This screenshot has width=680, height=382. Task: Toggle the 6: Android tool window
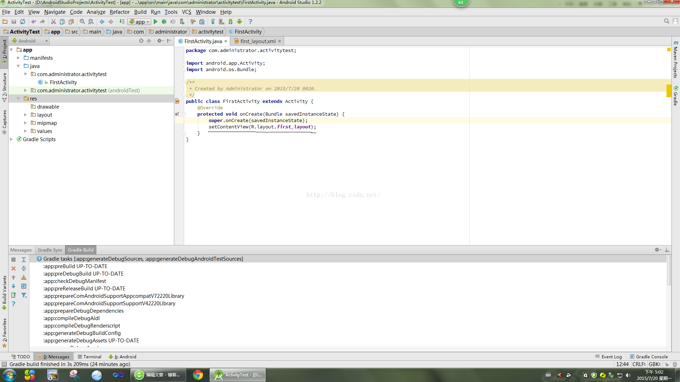point(122,357)
